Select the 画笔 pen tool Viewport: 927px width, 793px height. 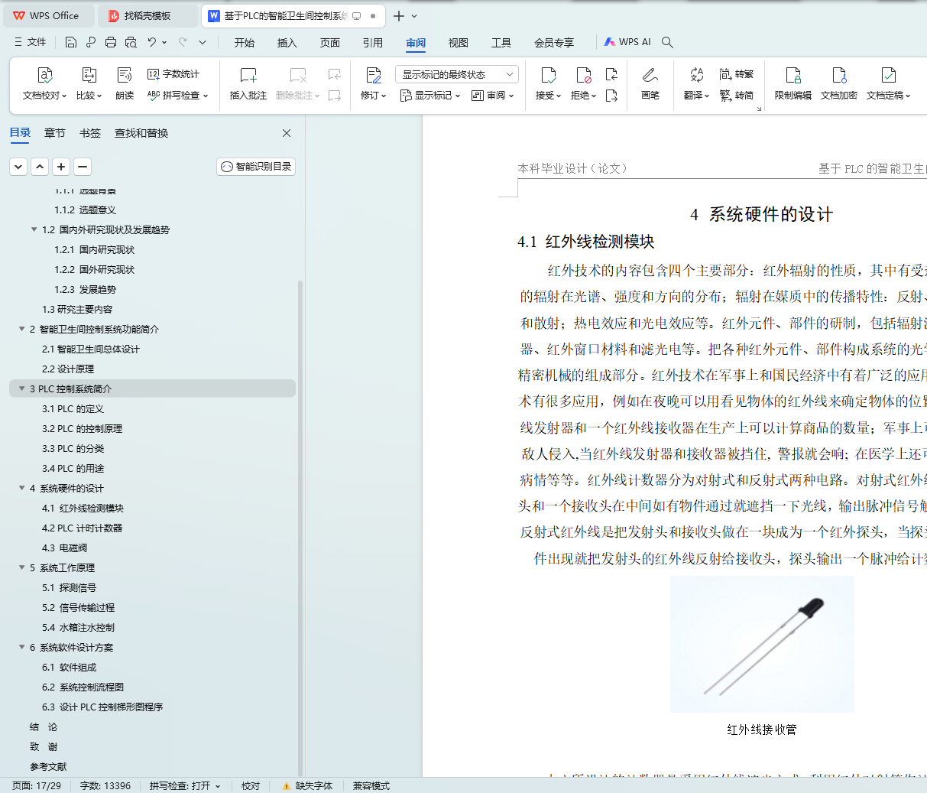click(x=650, y=84)
